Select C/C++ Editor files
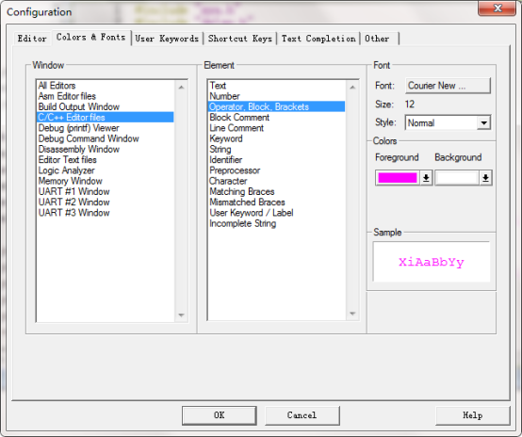522x437 pixels. [105, 117]
